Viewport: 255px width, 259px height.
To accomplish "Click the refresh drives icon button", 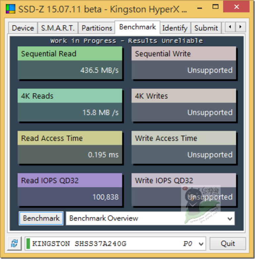I will (x=15, y=243).
